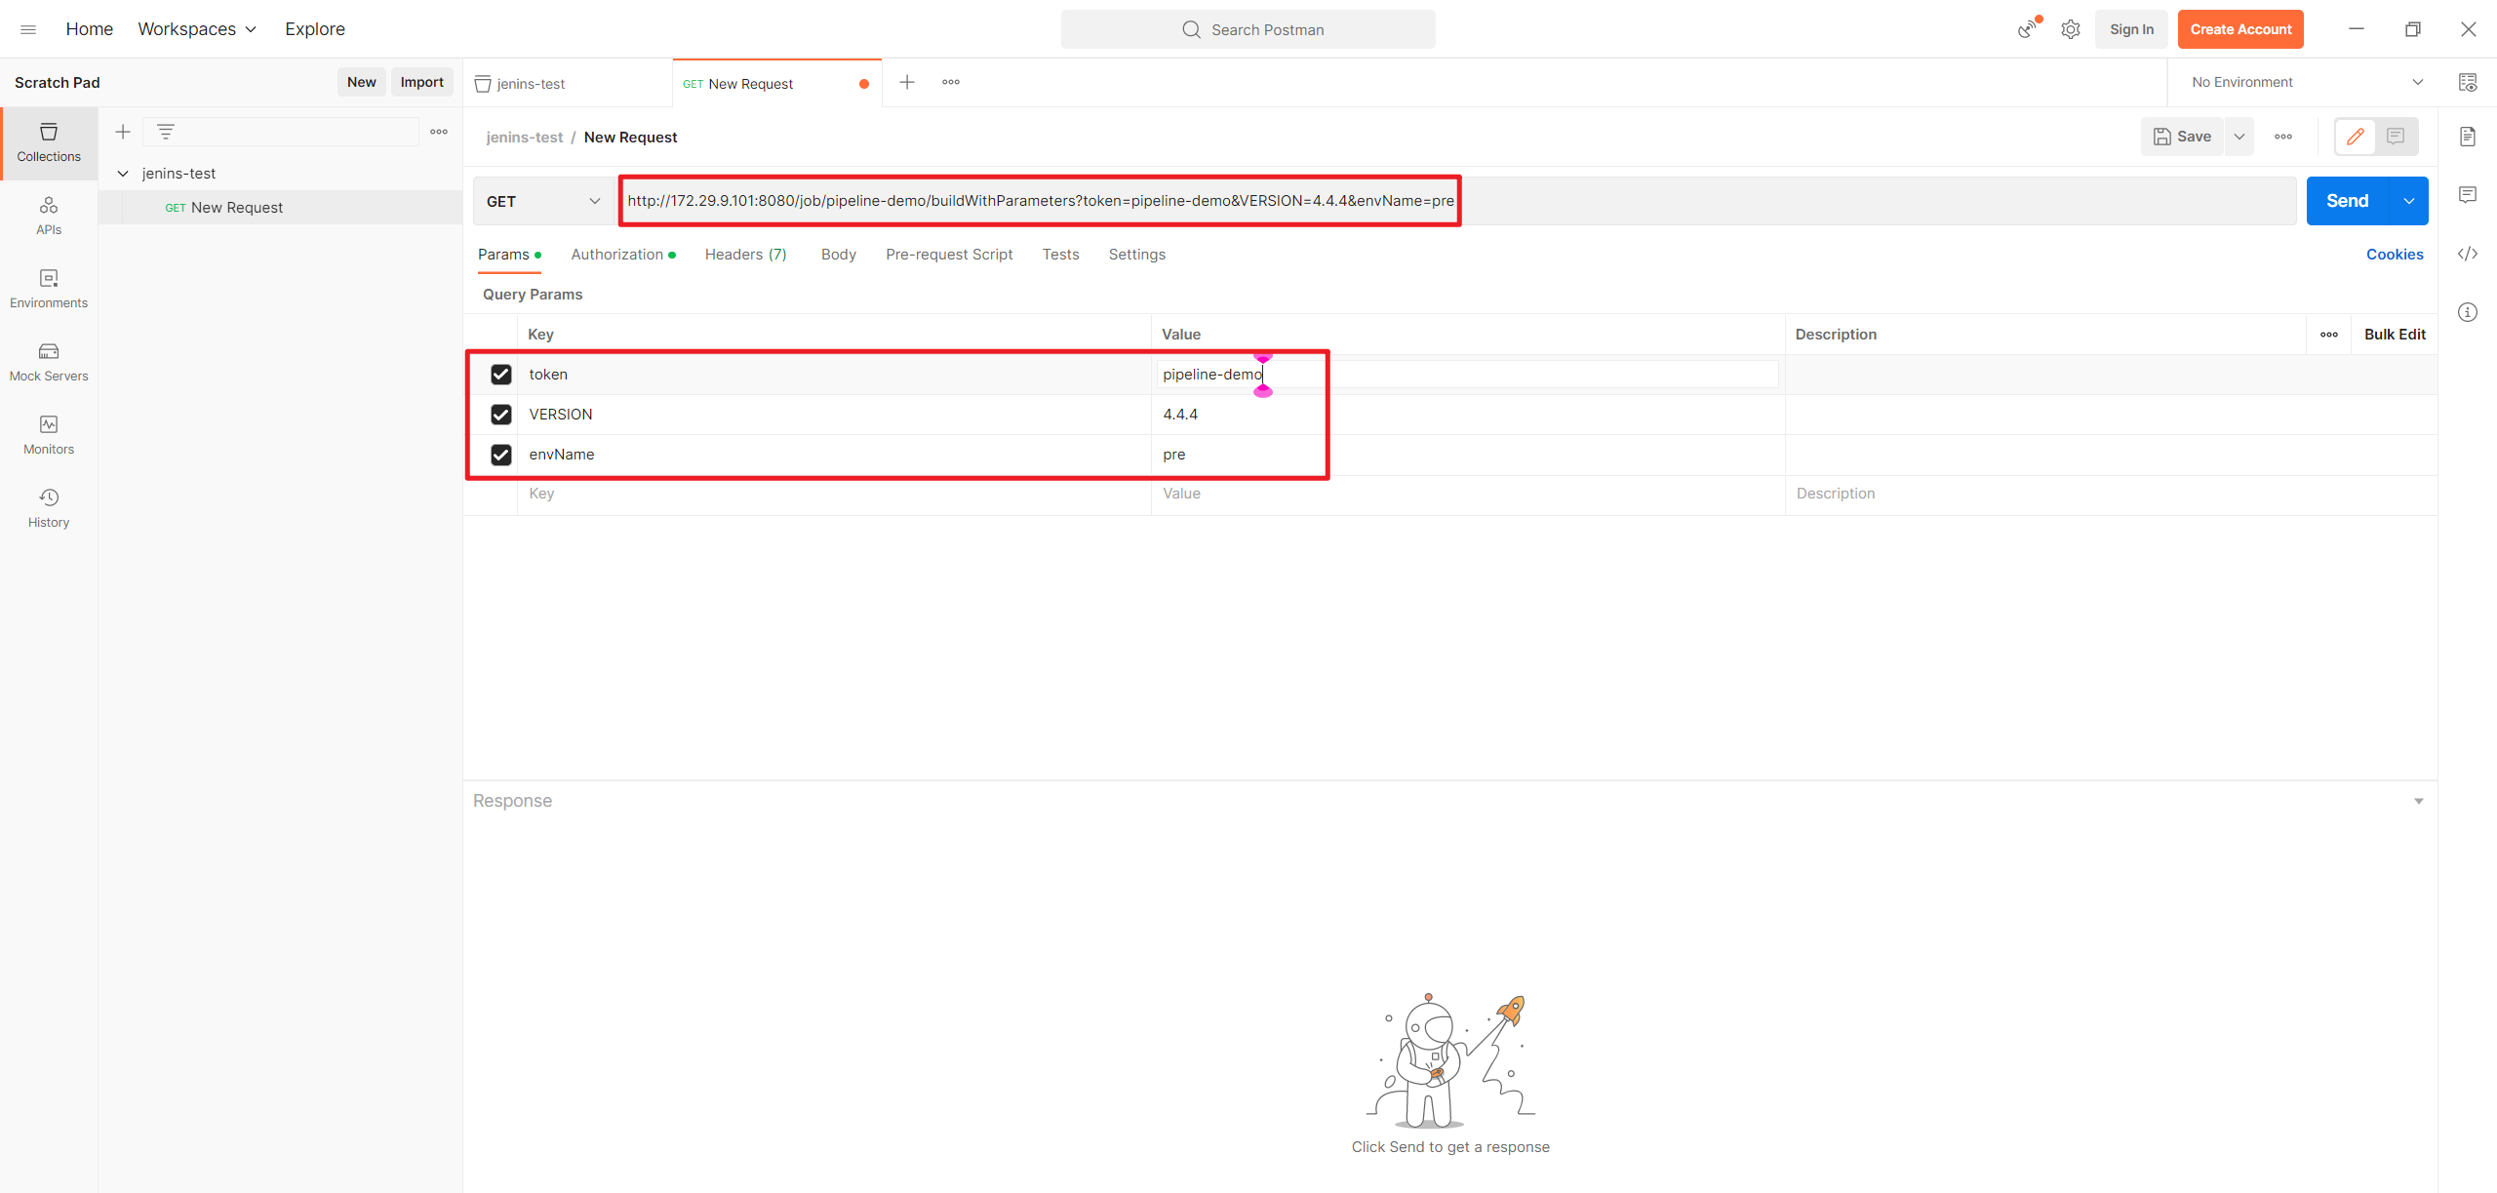Uncheck the envName parameter checkbox

point(501,455)
